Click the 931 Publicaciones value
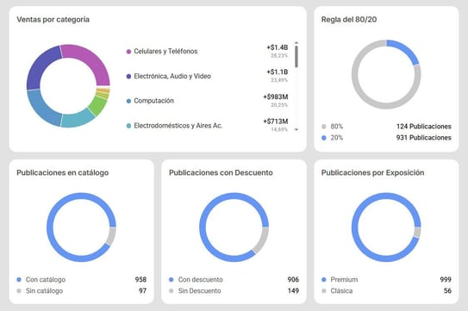468x311 pixels. (424, 138)
